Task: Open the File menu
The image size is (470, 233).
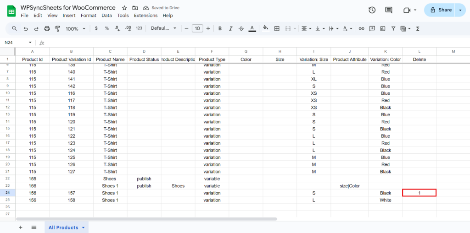Action: click(x=24, y=16)
